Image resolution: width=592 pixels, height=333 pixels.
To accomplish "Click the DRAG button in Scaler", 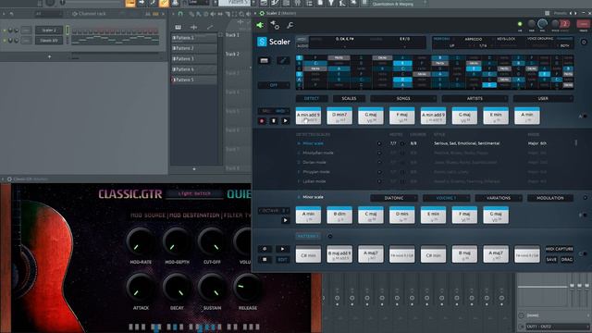I will tap(567, 259).
